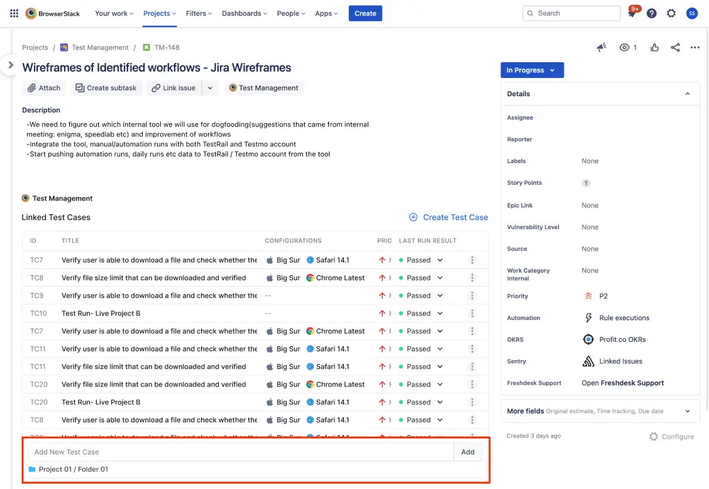The height and width of the screenshot is (489, 709).
Task: Click the give feedback megaphone icon
Action: (602, 48)
